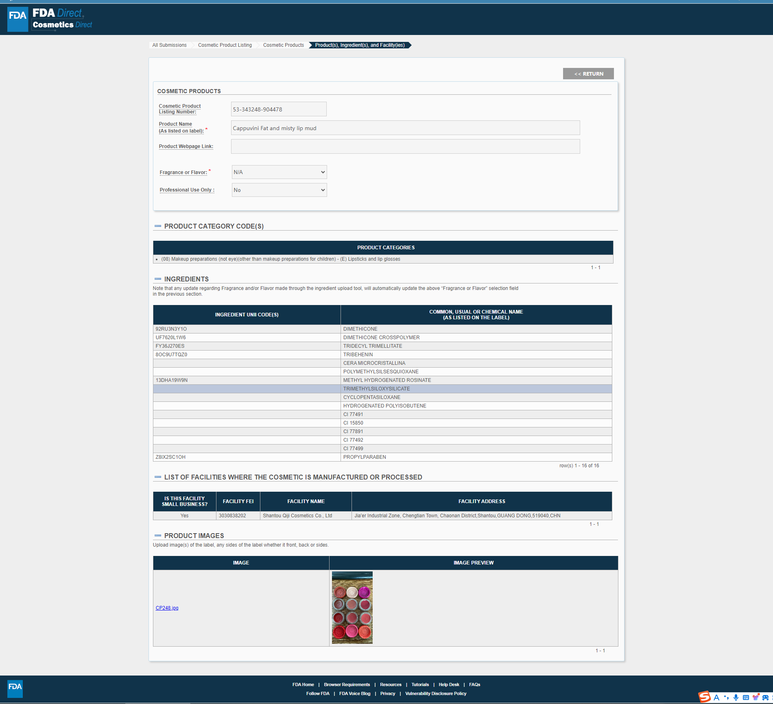Open the Professional Use Only dropdown
Viewport: 773px width, 704px height.
[x=279, y=190]
